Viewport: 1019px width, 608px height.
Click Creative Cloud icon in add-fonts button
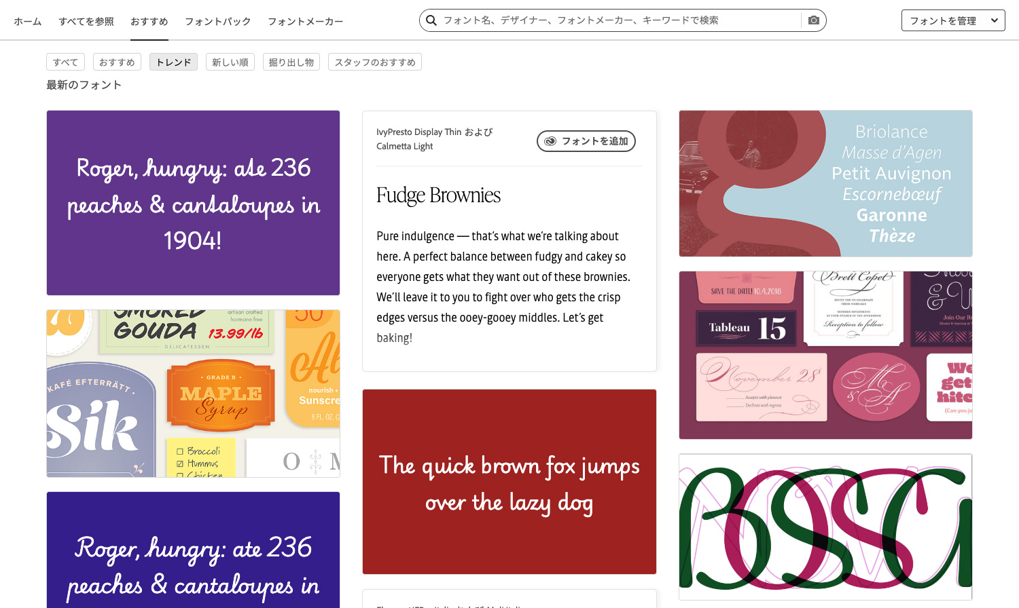(x=550, y=141)
